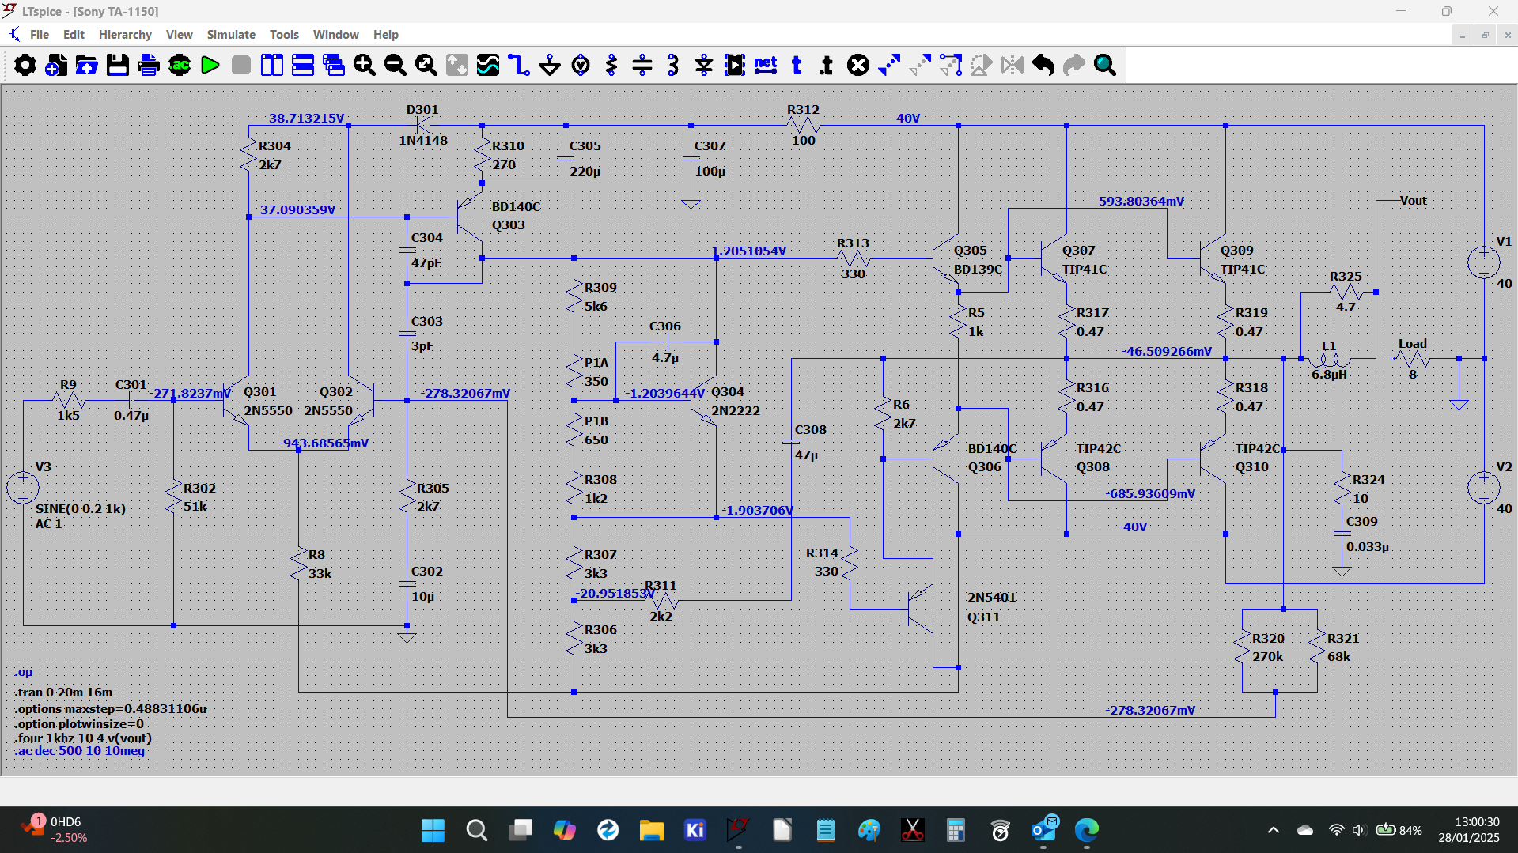Image resolution: width=1518 pixels, height=853 pixels.
Task: Select the delete tool
Action: click(x=858, y=65)
